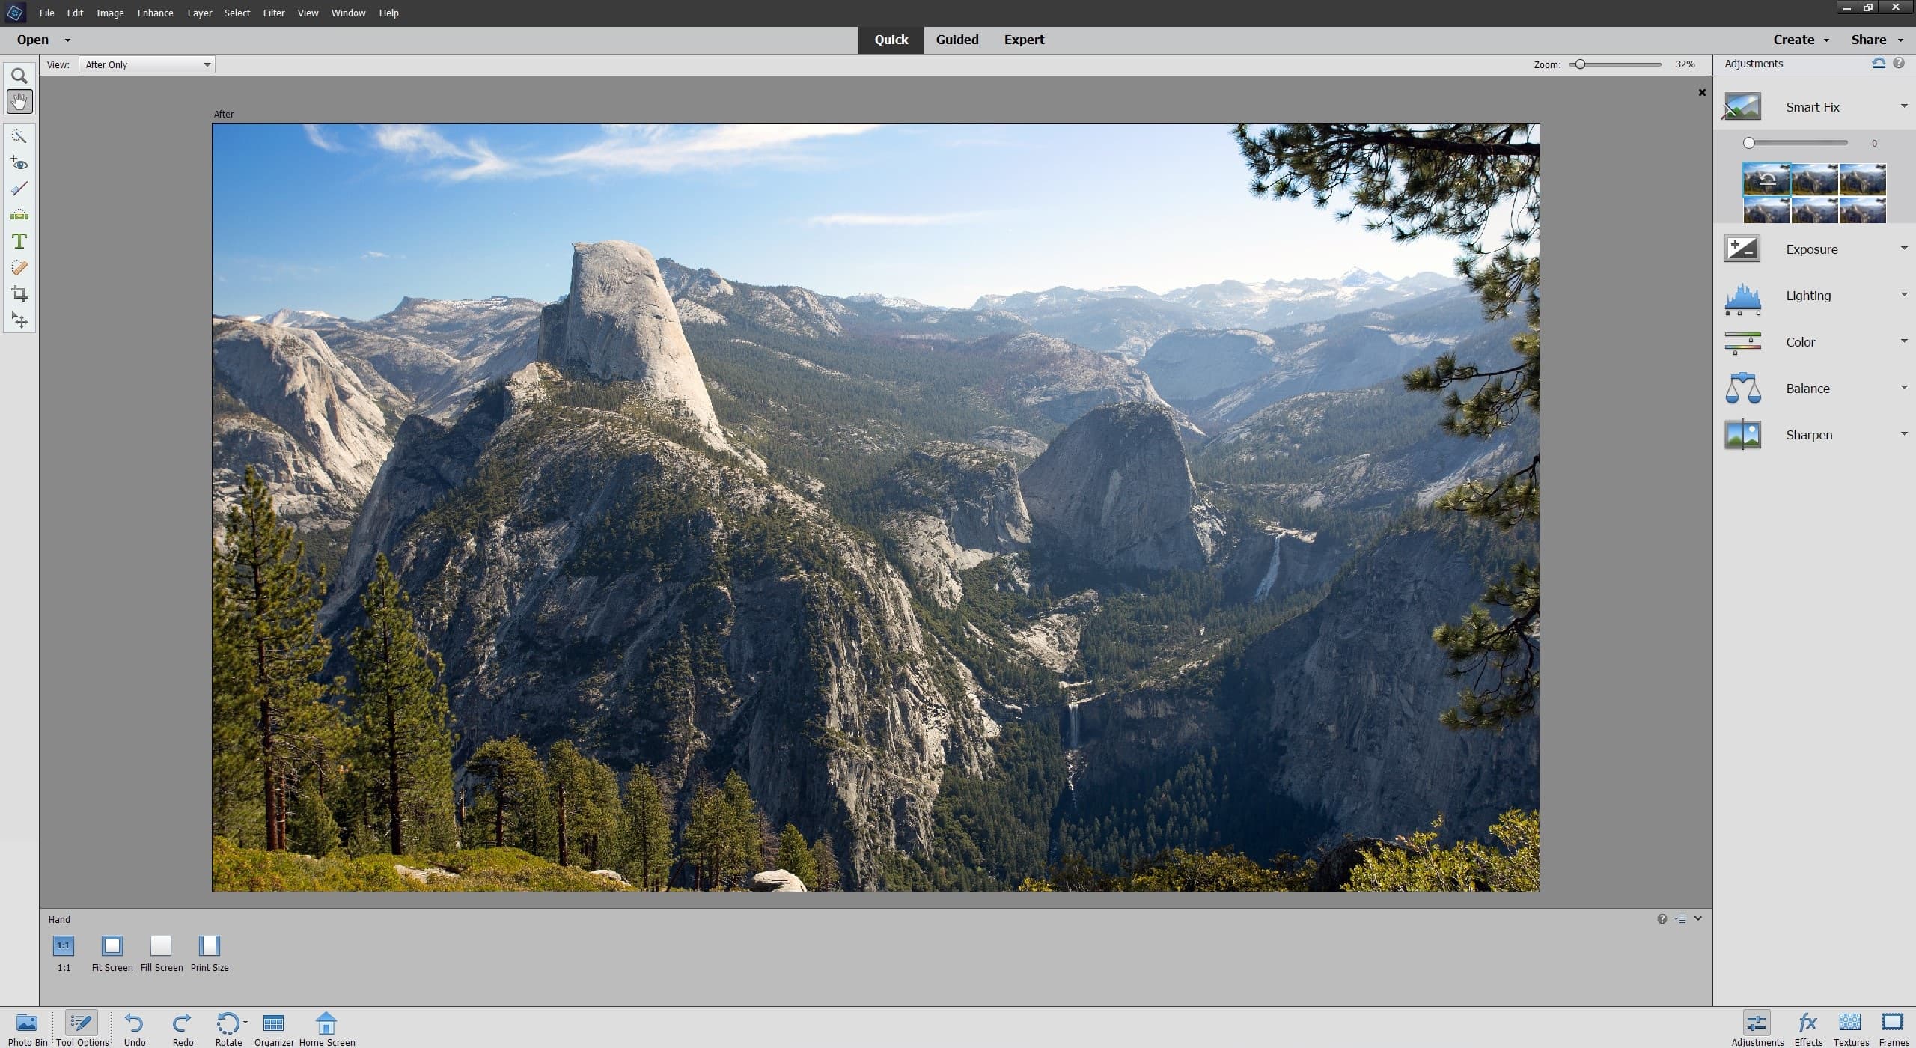Switch to the Guided editing mode
This screenshot has height=1048, width=1916.
coord(956,39)
